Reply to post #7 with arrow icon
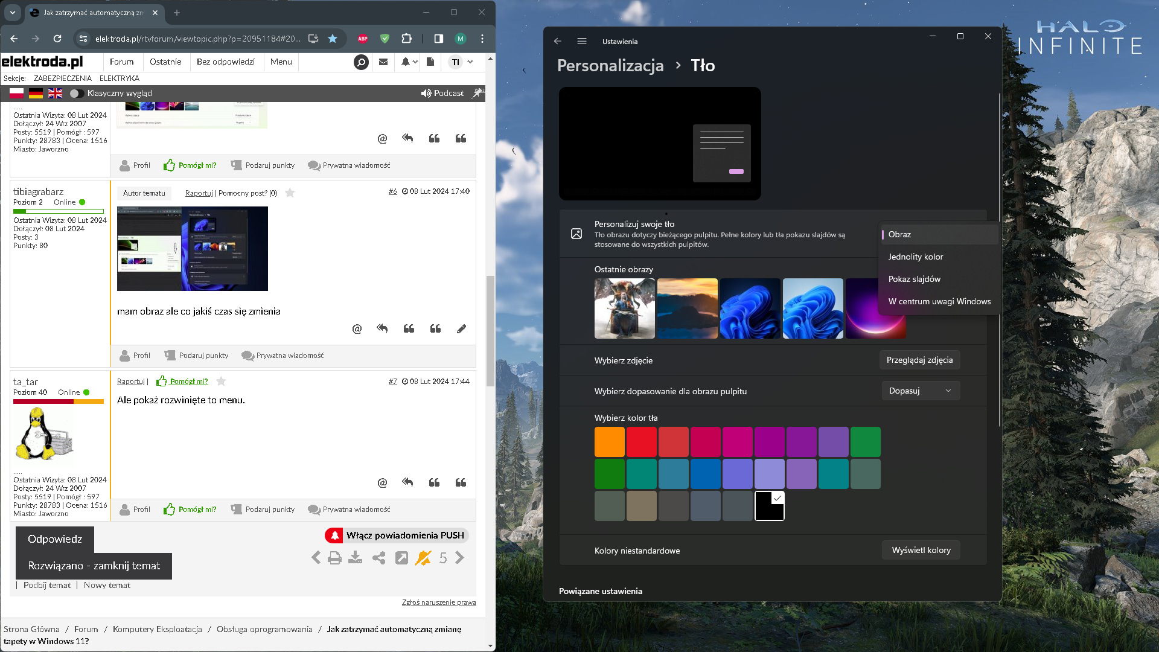Screen dimensions: 1159x652 (407, 482)
